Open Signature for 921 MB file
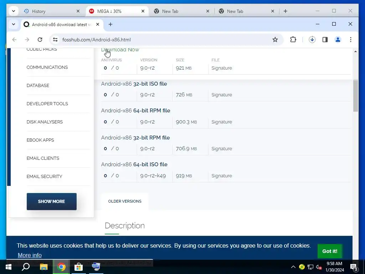The image size is (365, 274). [x=222, y=68]
